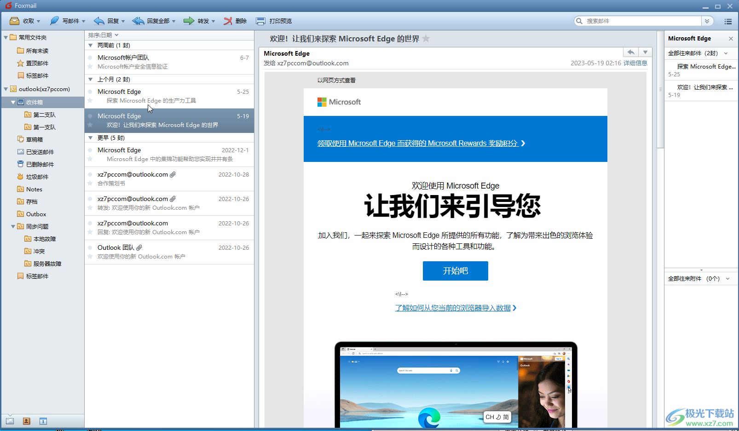Collapse the outlook(xz7pccom) account node
739x431 pixels.
click(x=6, y=89)
